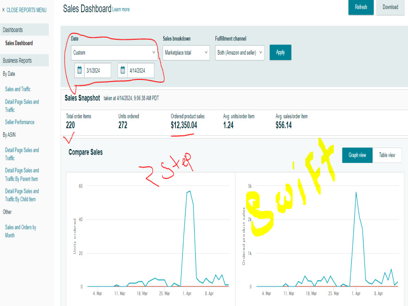
Task: Click the Other sidebar label
Action: click(7, 212)
